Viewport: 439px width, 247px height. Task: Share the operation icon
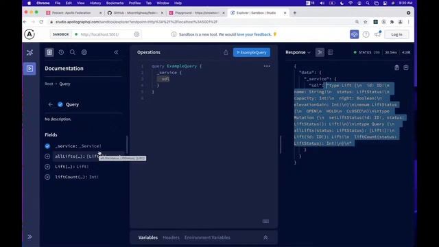(226, 52)
